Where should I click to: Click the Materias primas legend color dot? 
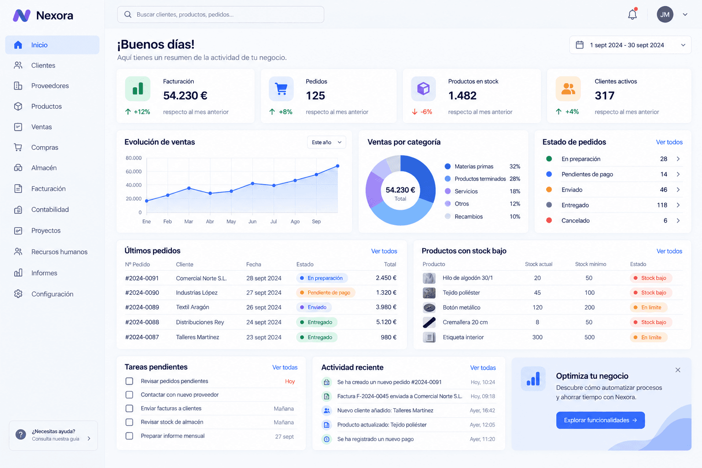point(448,166)
